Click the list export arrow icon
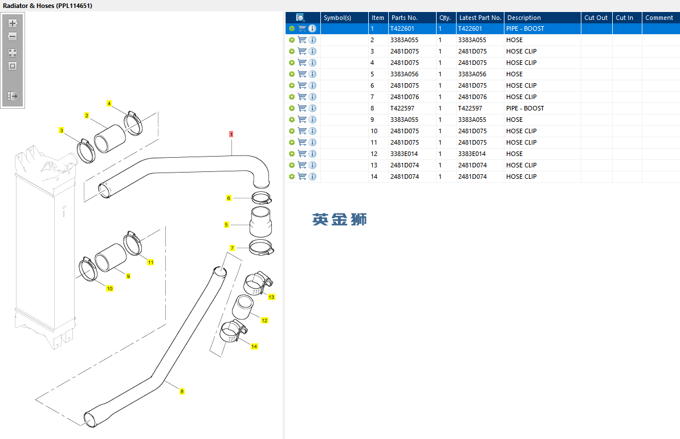Viewport: 680px width, 439px height. pyautogui.click(x=13, y=96)
